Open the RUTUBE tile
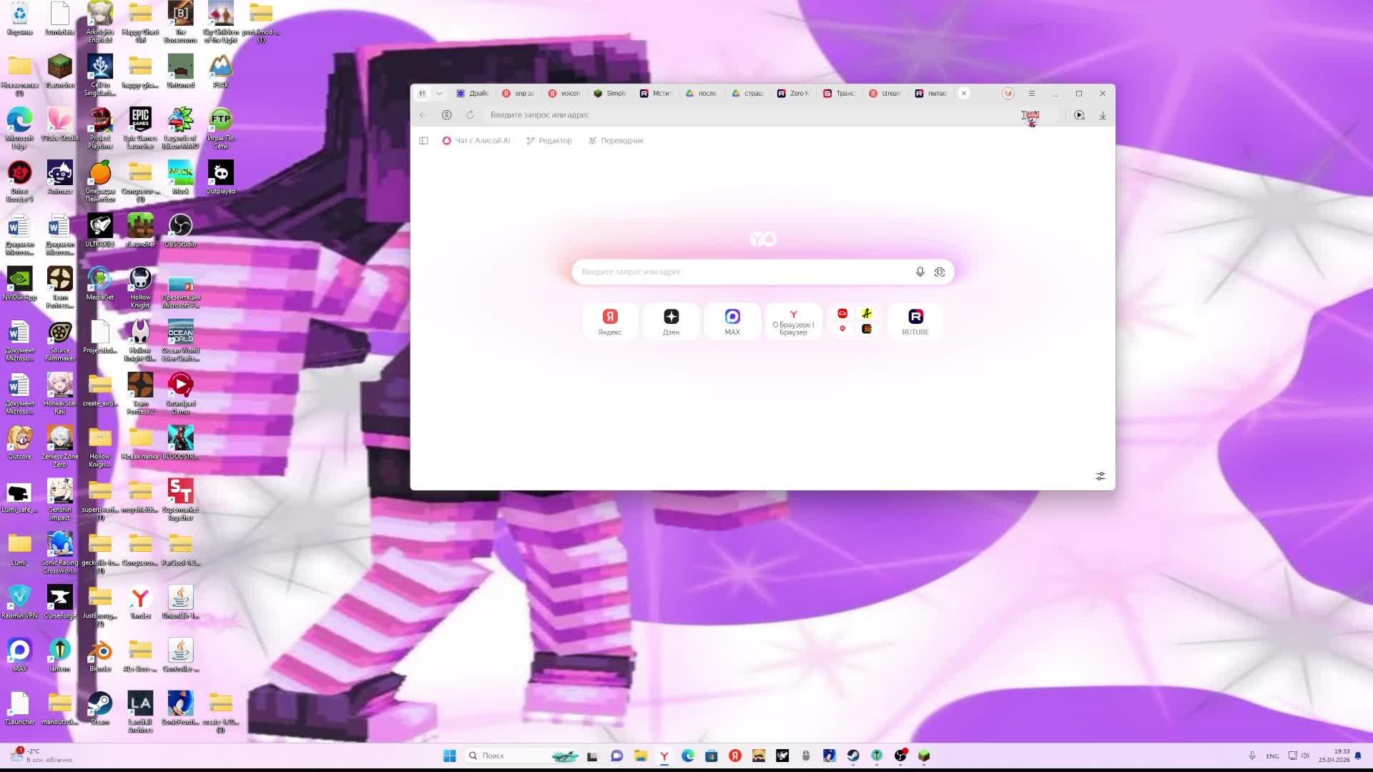 (x=915, y=321)
